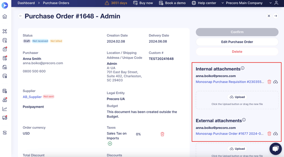Open the AB_Supplier link

[x=32, y=97]
